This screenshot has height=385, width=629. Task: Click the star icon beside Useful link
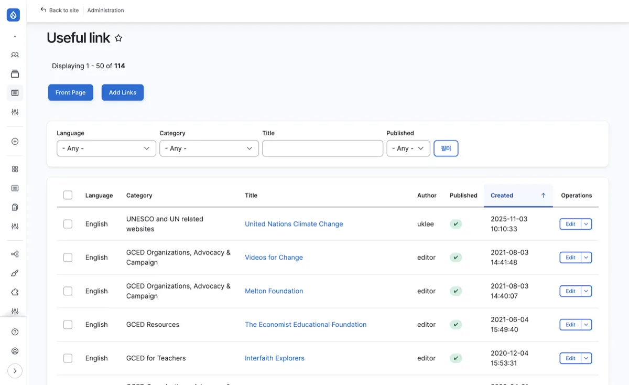click(118, 38)
